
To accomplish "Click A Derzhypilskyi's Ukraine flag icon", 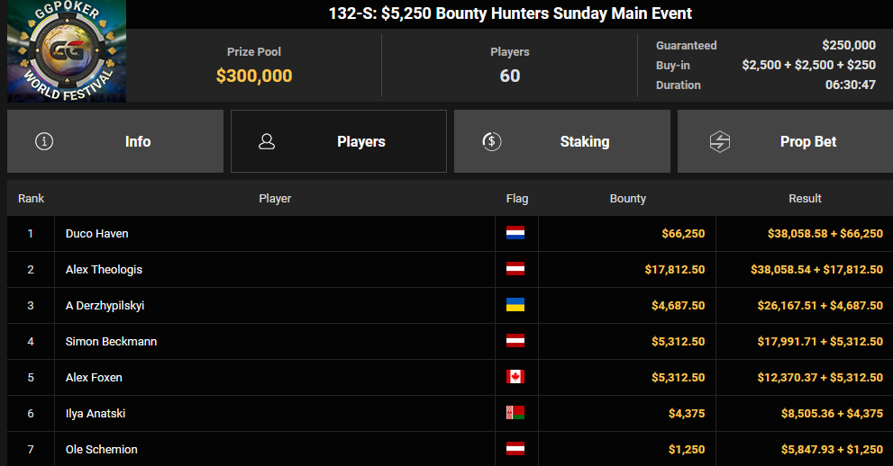I will point(515,305).
